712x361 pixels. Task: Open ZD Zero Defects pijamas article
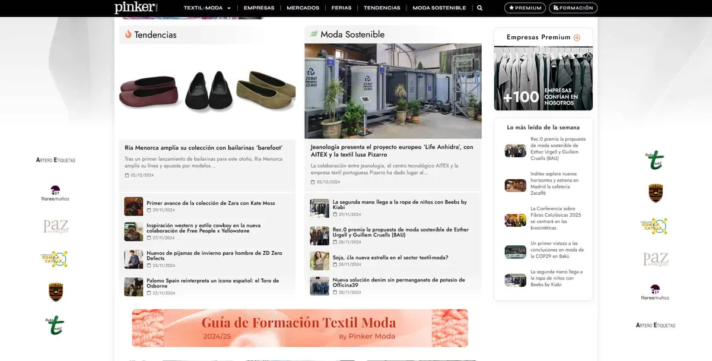point(214,255)
